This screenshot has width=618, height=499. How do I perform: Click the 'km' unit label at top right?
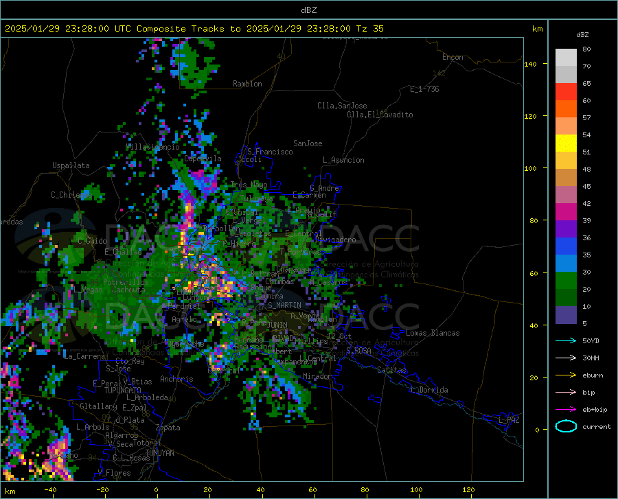click(537, 29)
